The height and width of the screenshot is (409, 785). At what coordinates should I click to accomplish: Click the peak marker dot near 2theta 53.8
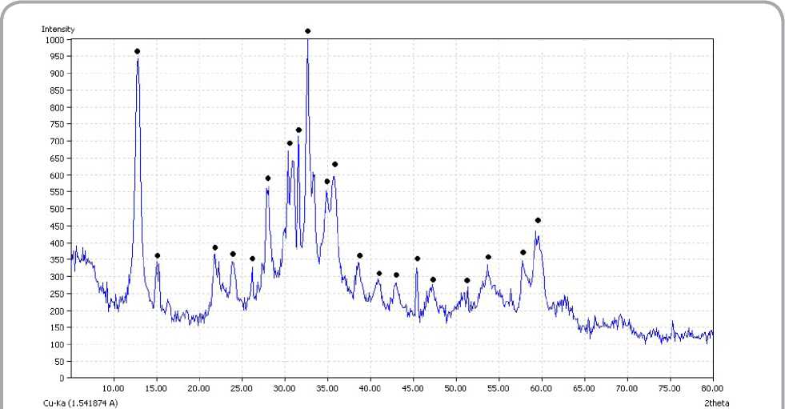point(488,257)
